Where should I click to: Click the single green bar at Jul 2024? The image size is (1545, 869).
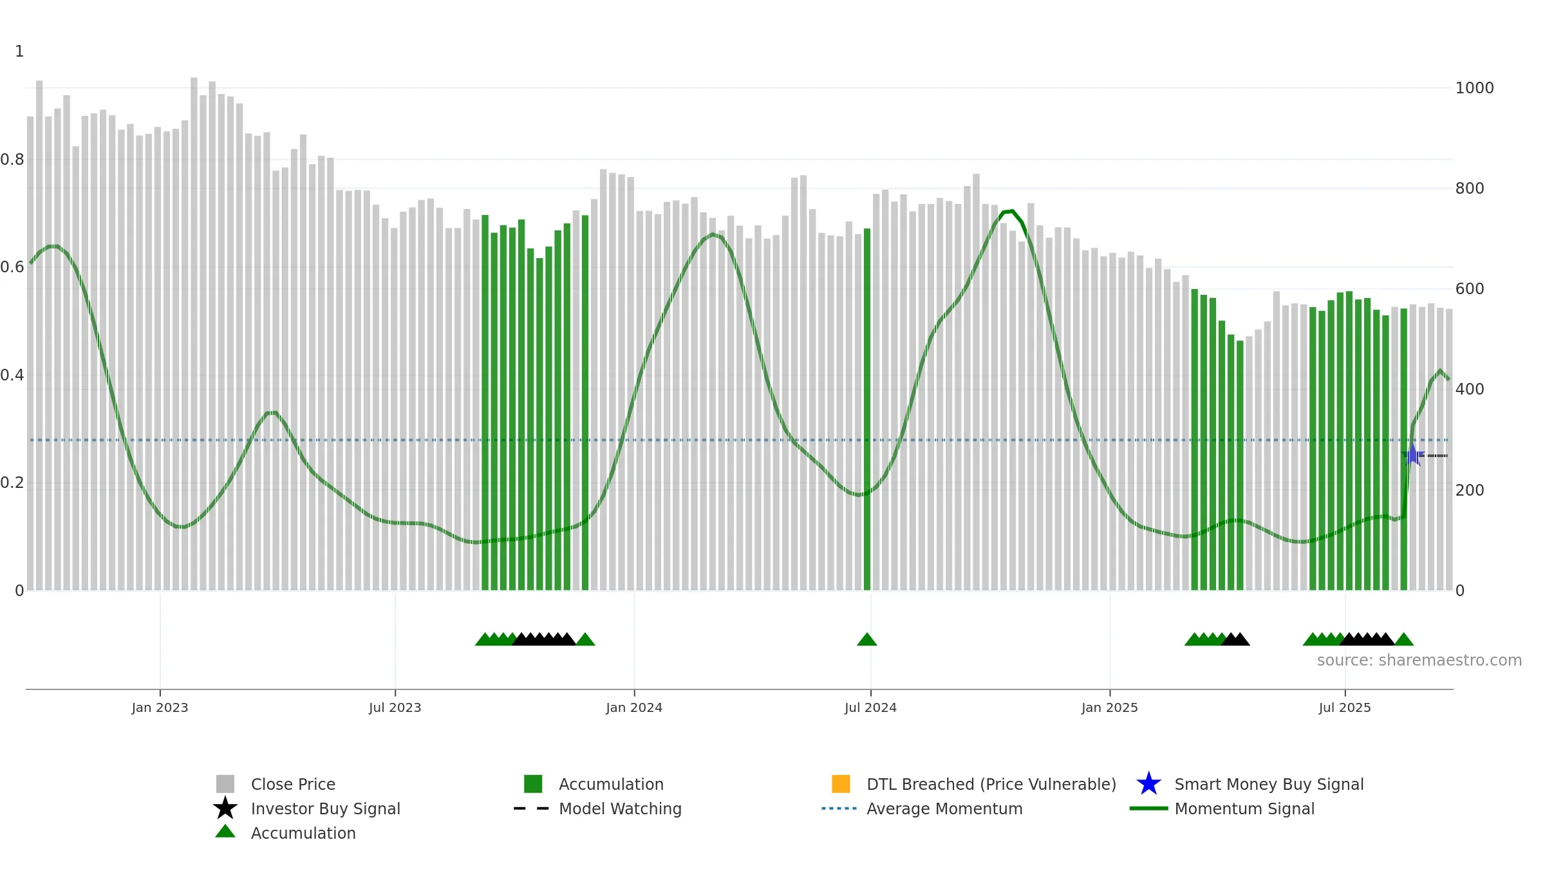coord(867,409)
